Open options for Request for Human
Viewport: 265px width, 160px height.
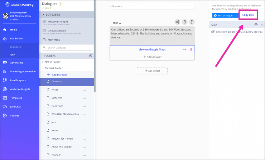pos(85,139)
